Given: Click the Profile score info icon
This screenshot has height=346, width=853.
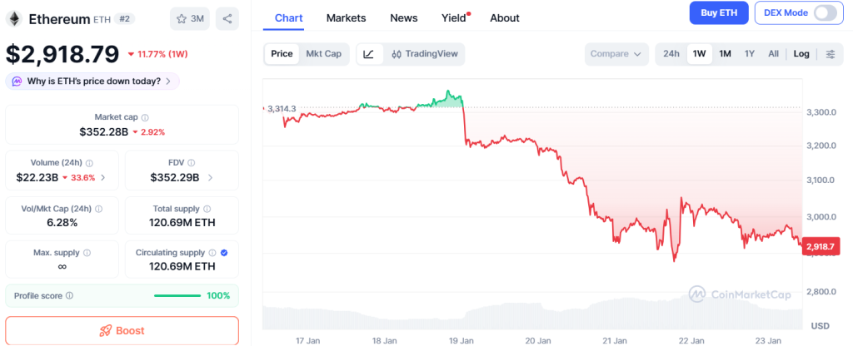Looking at the screenshot, I should (69, 295).
